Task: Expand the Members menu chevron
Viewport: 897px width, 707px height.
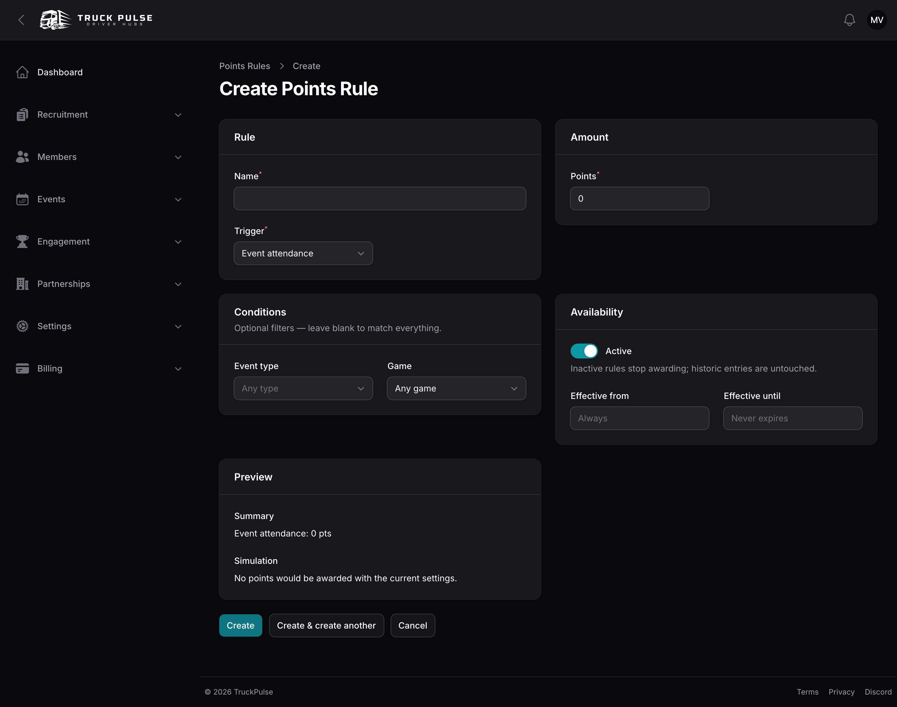Action: 178,157
